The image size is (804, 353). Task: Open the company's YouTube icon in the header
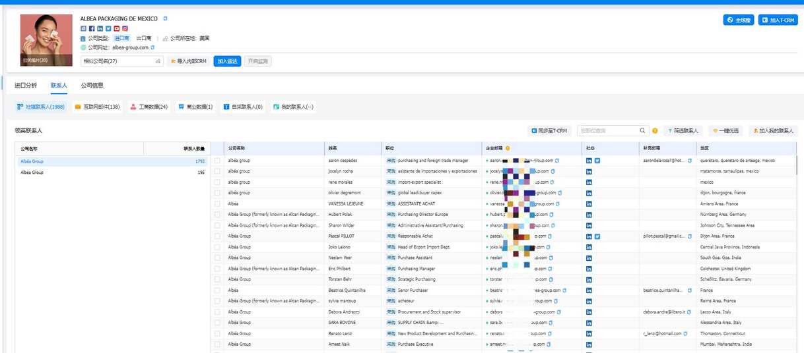tap(117, 28)
